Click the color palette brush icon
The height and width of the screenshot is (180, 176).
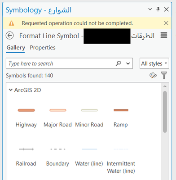point(153,75)
